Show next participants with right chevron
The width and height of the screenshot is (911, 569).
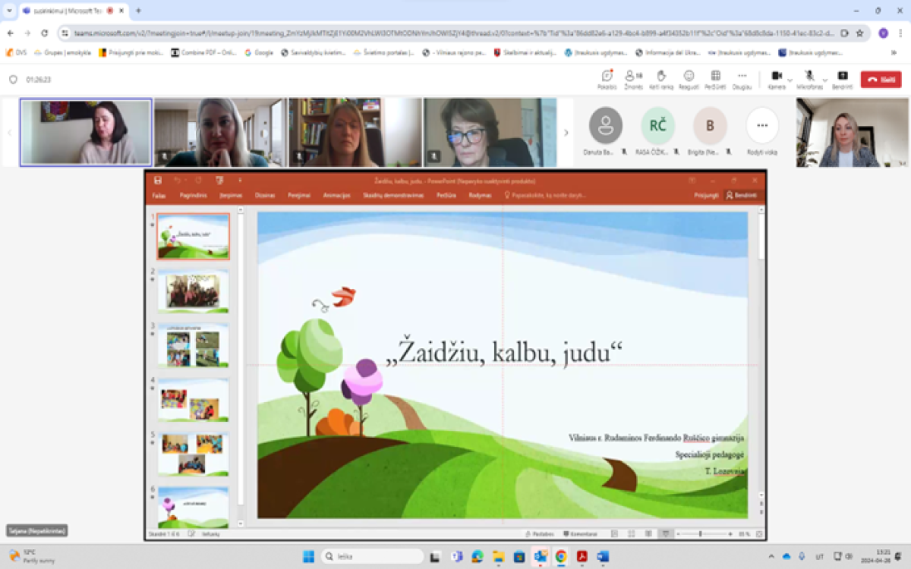pyautogui.click(x=566, y=133)
